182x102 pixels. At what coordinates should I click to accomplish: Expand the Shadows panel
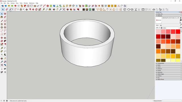[x=168, y=69]
